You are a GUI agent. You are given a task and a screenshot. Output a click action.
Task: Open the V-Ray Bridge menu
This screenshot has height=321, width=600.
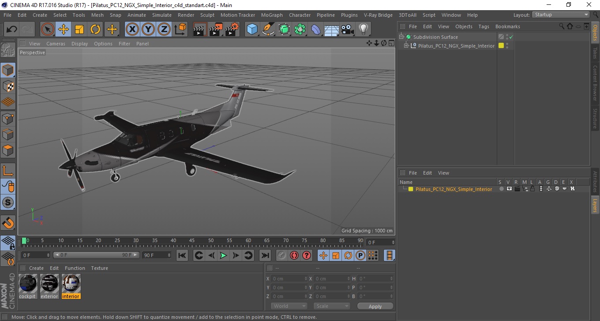pos(378,15)
